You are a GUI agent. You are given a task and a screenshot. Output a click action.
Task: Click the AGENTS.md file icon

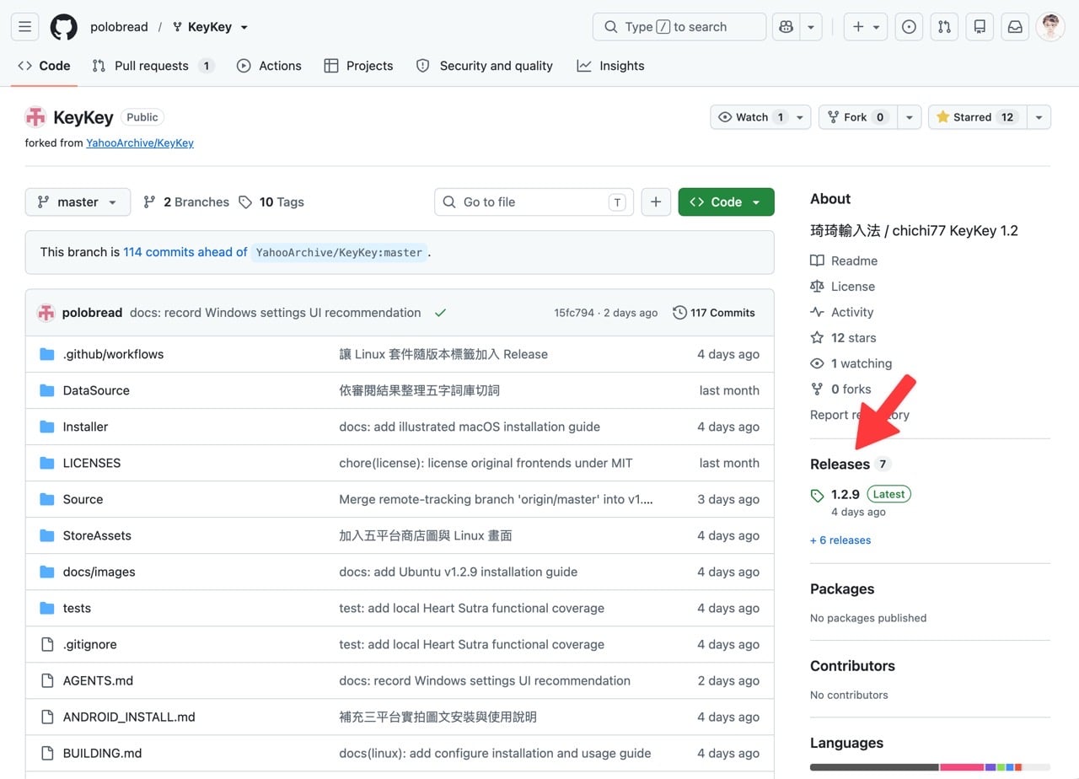point(47,680)
